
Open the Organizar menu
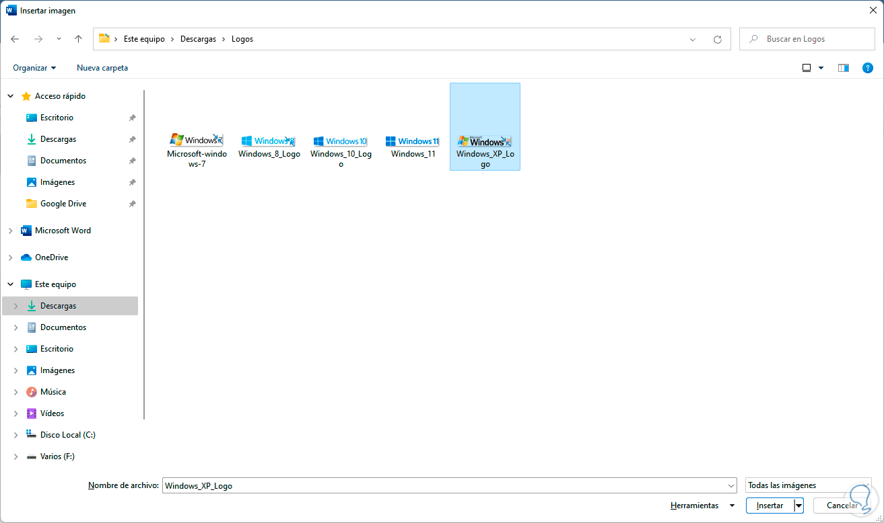(x=34, y=68)
